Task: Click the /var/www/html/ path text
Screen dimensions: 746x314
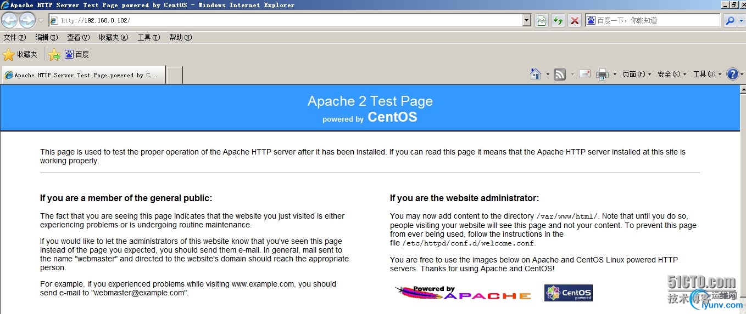Action: tap(567, 216)
